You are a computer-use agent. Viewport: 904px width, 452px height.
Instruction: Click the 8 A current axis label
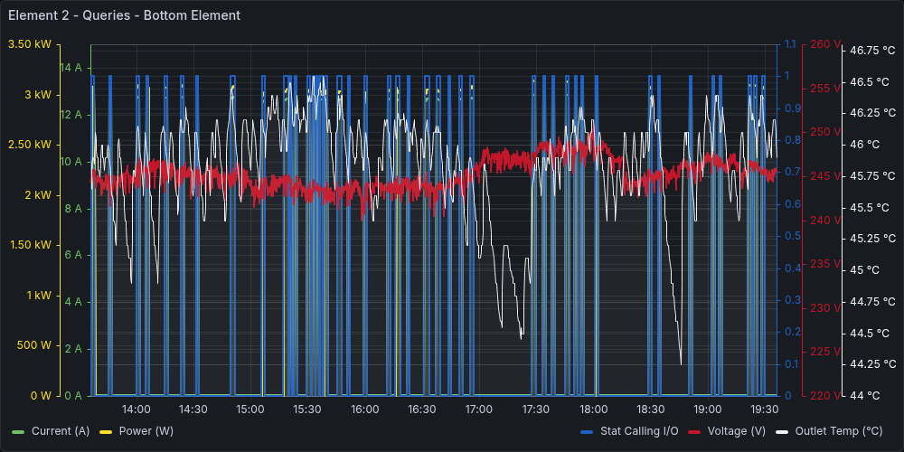(x=74, y=208)
